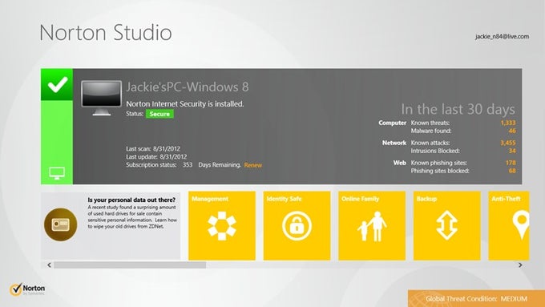Screen dimensions: 545x307
Task: Click the Jackie'sPC-Windows 8 title
Action: pos(188,87)
